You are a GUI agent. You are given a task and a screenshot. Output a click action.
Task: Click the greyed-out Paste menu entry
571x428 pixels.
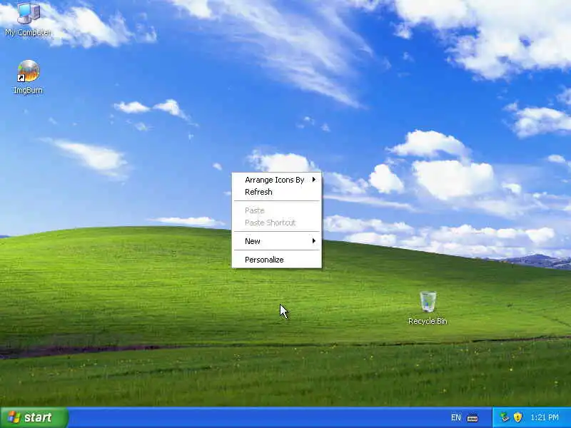(277, 210)
